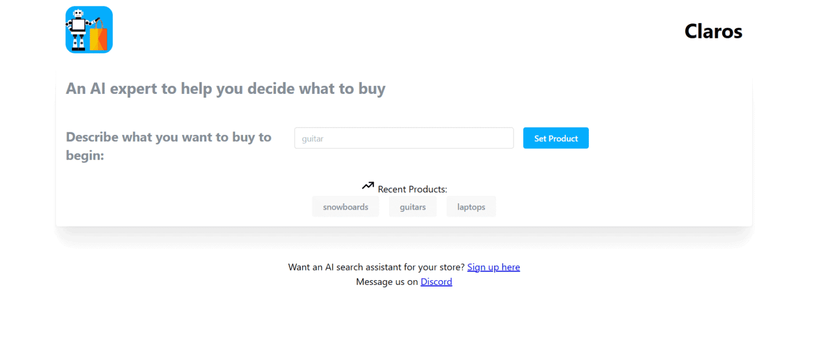The image size is (820, 350).
Task: Click the Claros robot logo icon
Action: [x=89, y=30]
